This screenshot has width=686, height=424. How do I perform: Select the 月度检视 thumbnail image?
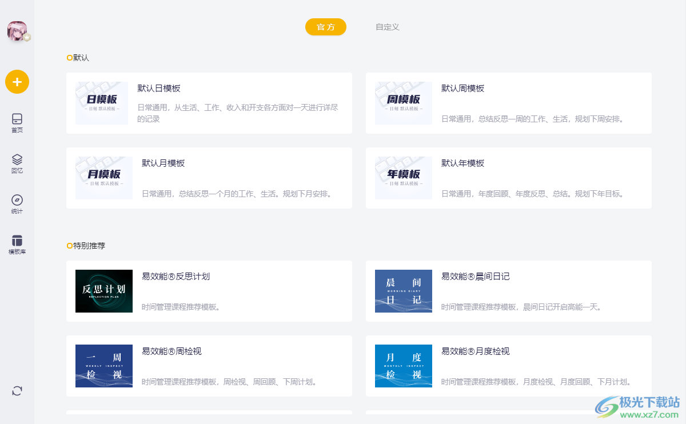(x=404, y=366)
